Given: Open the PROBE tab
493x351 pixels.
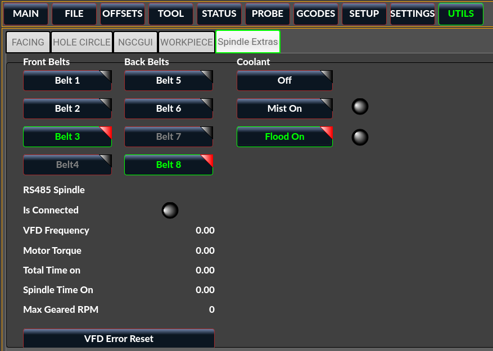Looking at the screenshot, I should click(268, 14).
